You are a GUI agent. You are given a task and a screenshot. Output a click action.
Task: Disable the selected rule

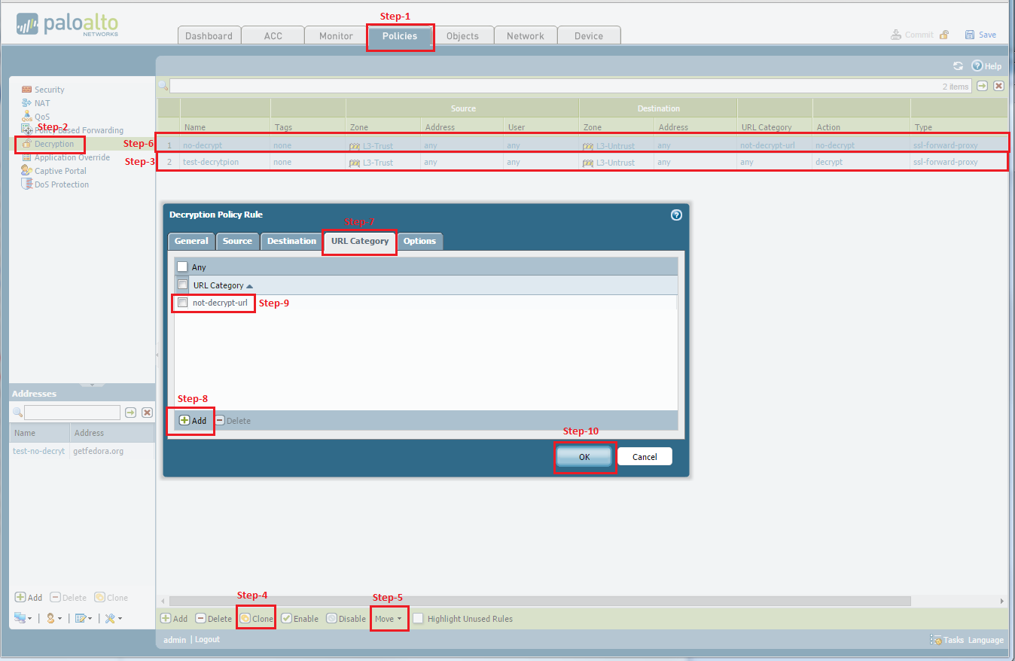click(346, 619)
